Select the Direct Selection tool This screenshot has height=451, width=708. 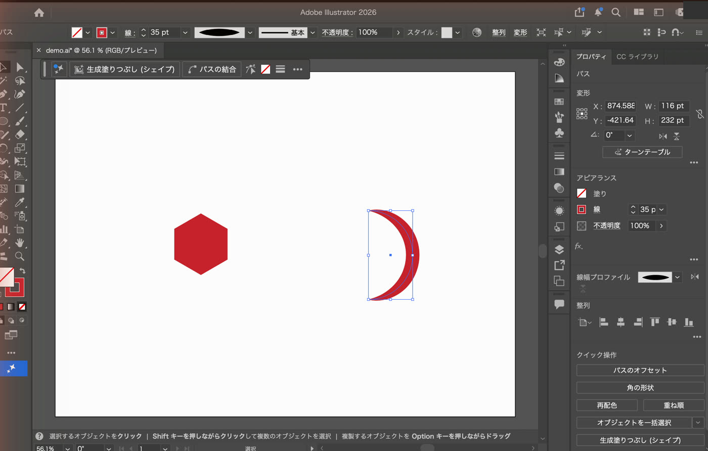[20, 67]
